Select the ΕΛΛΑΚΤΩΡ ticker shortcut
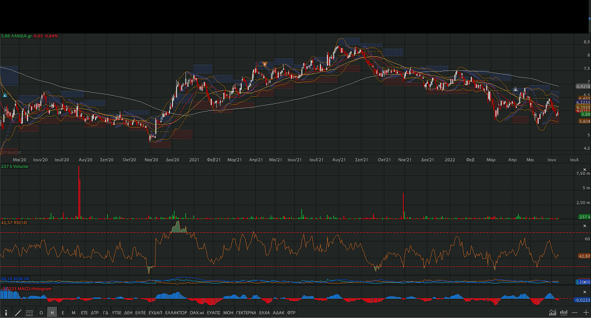This screenshot has height=318, width=591. pyautogui.click(x=176, y=313)
